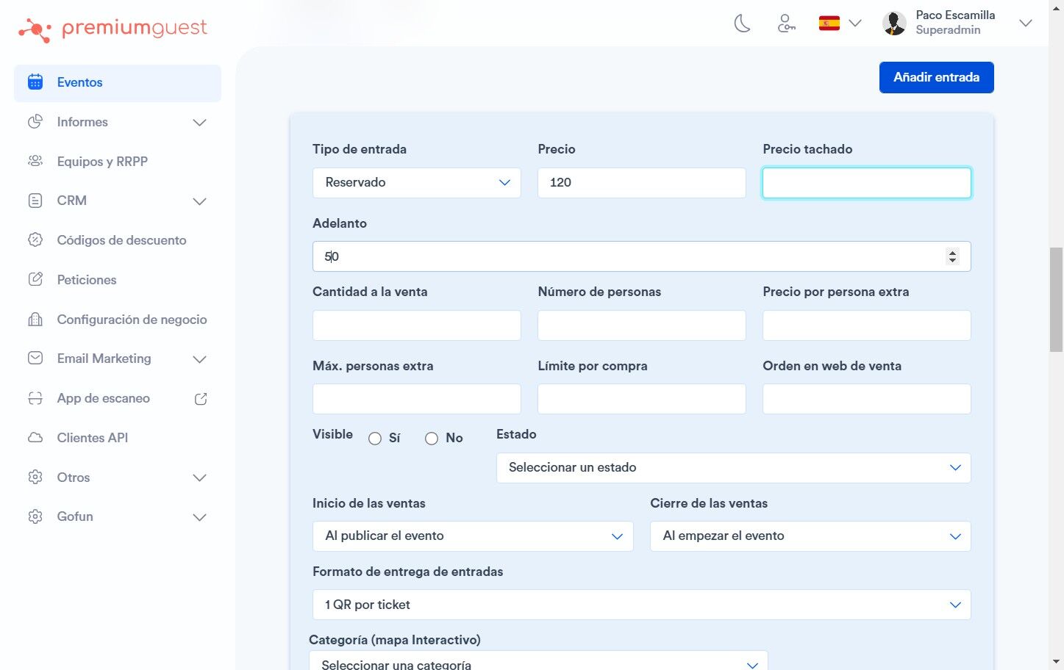Image resolution: width=1064 pixels, height=670 pixels.
Task: Open the Spanish flag language selector
Action: point(840,24)
